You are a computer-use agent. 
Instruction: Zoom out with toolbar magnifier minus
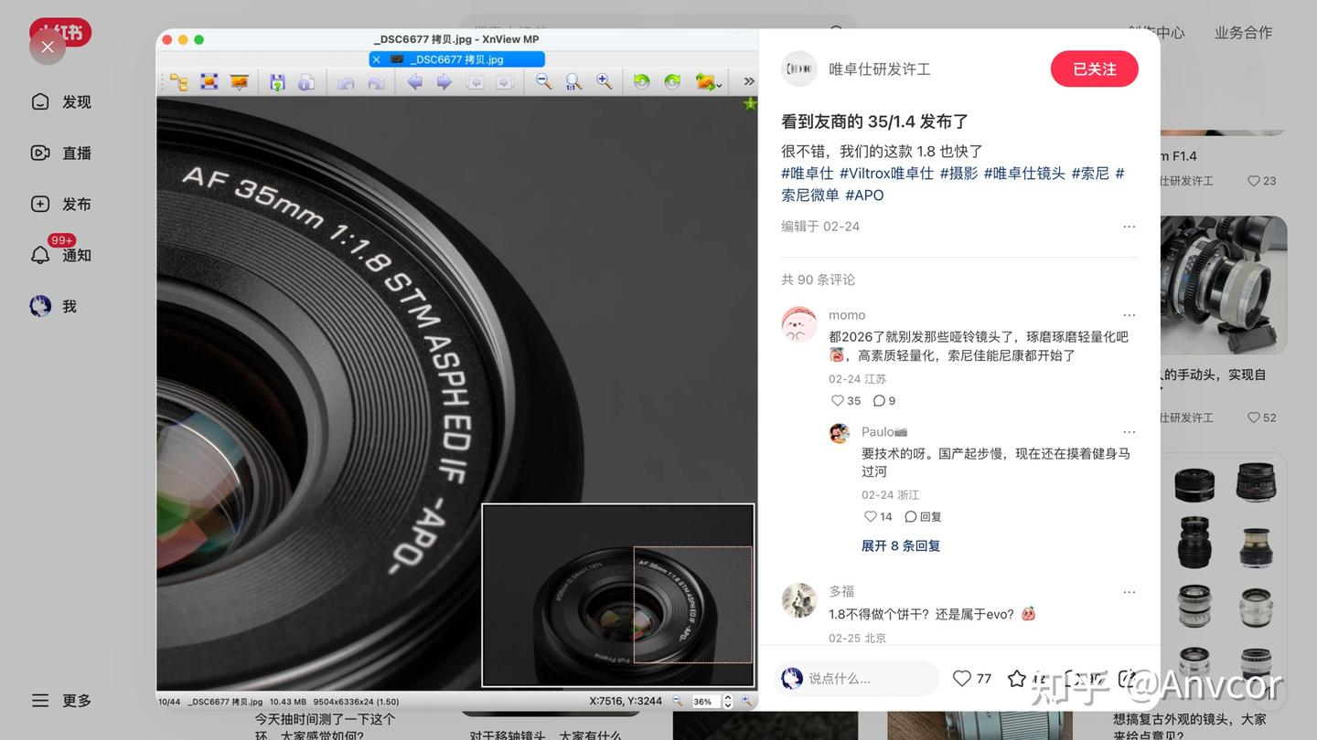pos(543,82)
